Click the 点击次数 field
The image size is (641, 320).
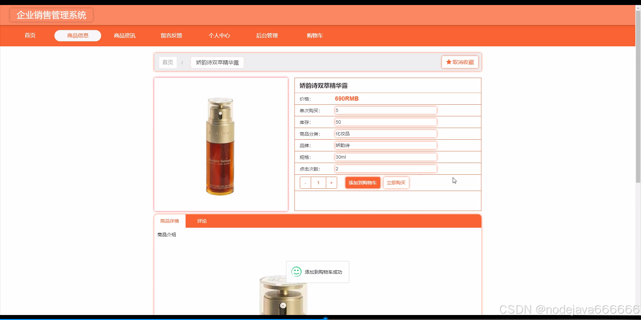pyautogui.click(x=386, y=169)
